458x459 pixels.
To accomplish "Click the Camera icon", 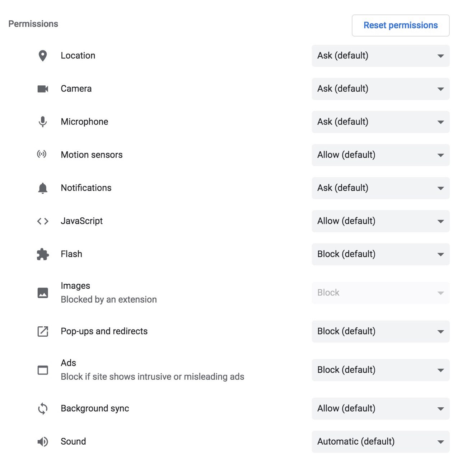I will pos(43,89).
